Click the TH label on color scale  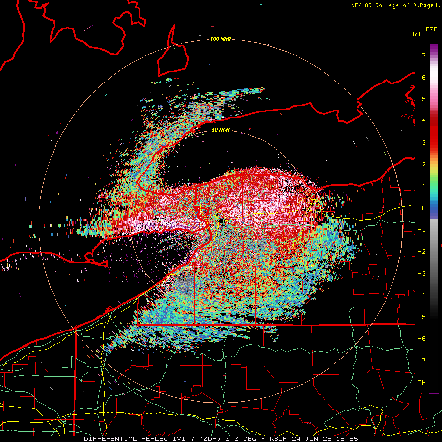pos(422,383)
